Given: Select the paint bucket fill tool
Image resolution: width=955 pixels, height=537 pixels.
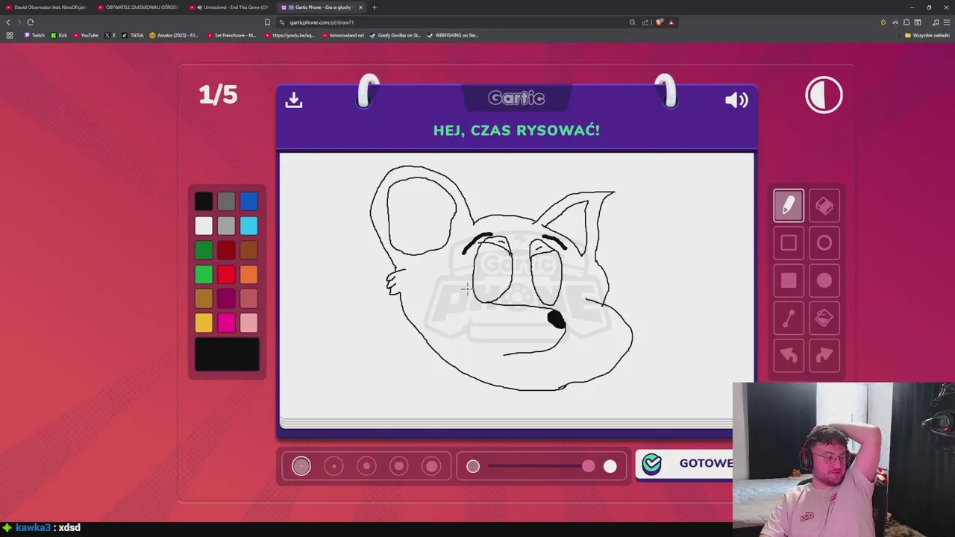Looking at the screenshot, I should coord(824,318).
